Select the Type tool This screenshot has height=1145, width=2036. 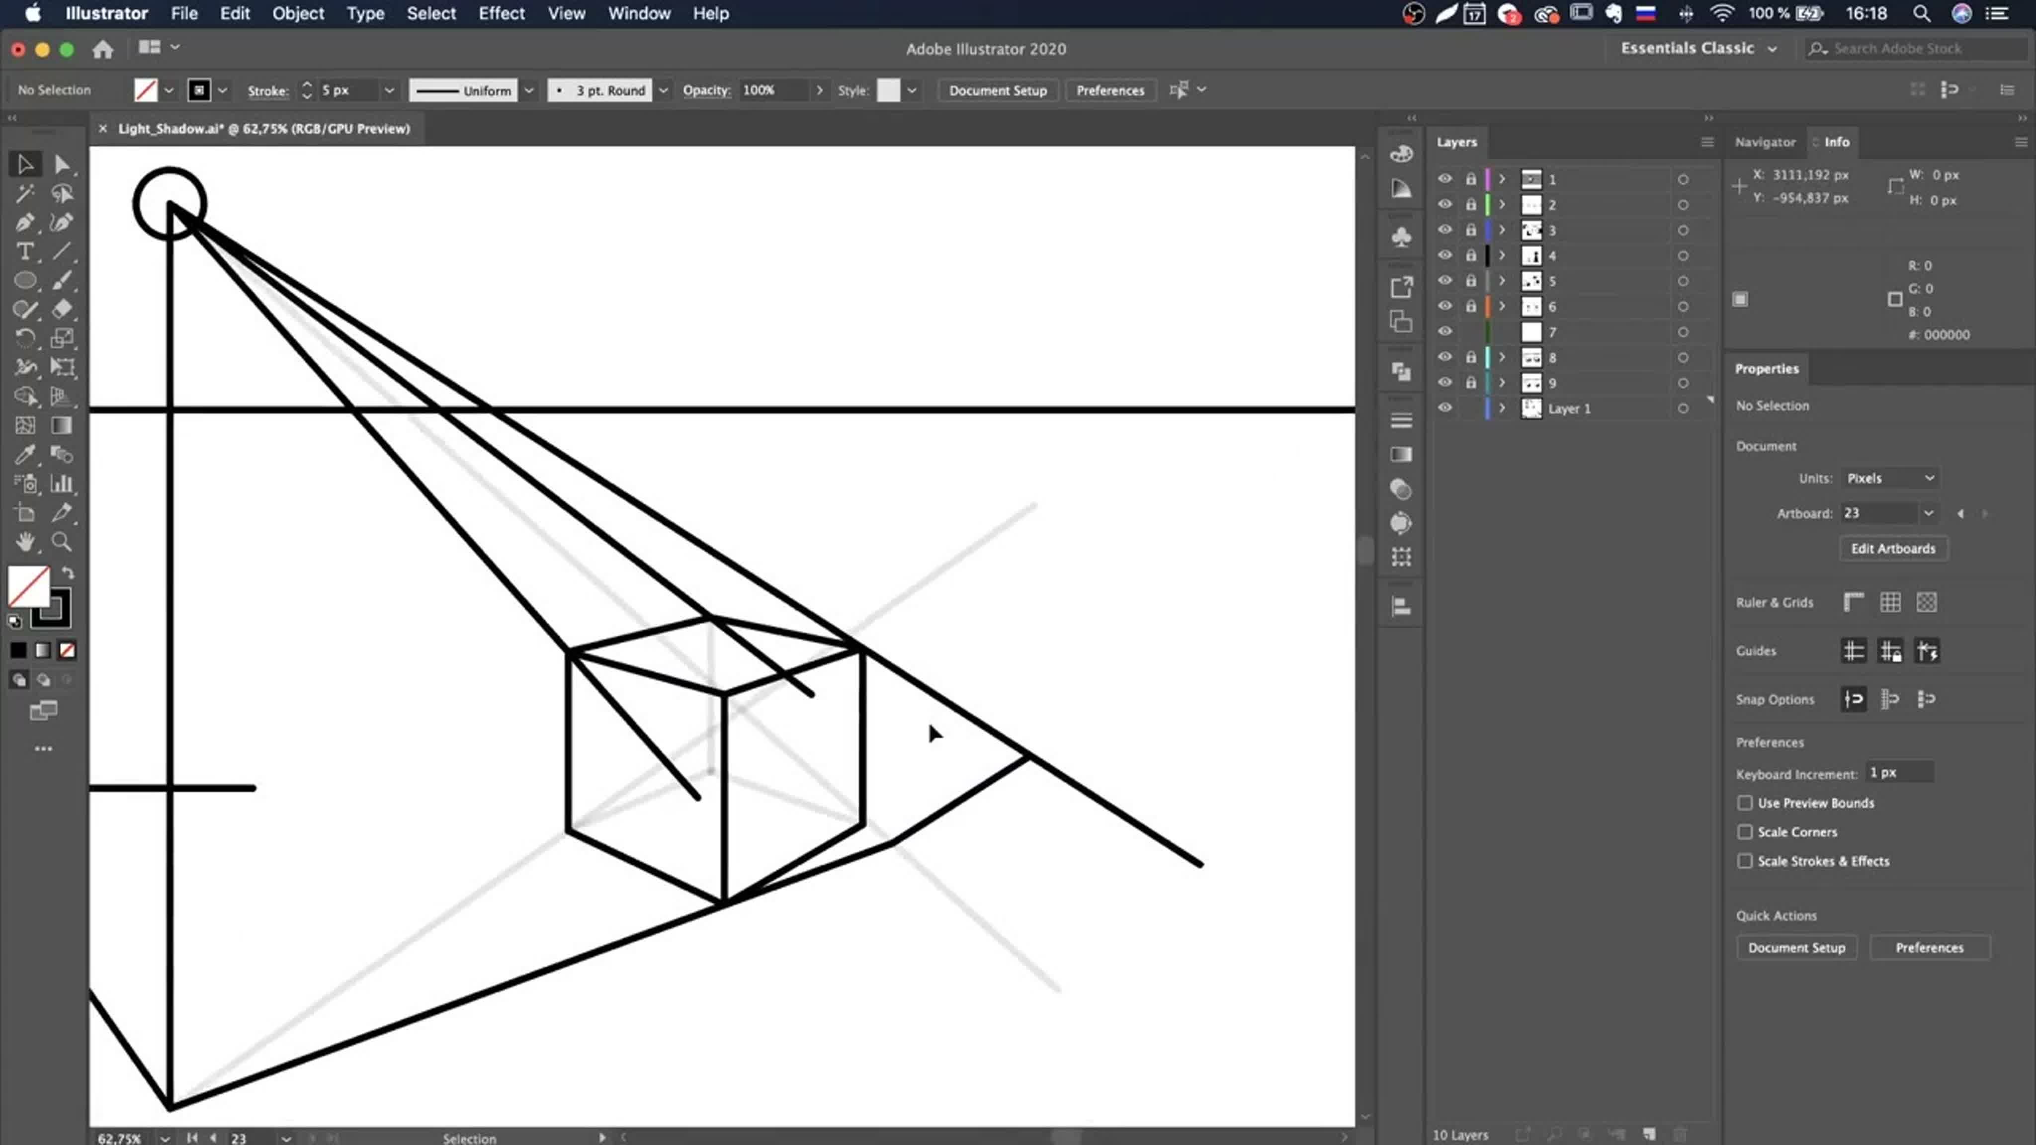(24, 252)
